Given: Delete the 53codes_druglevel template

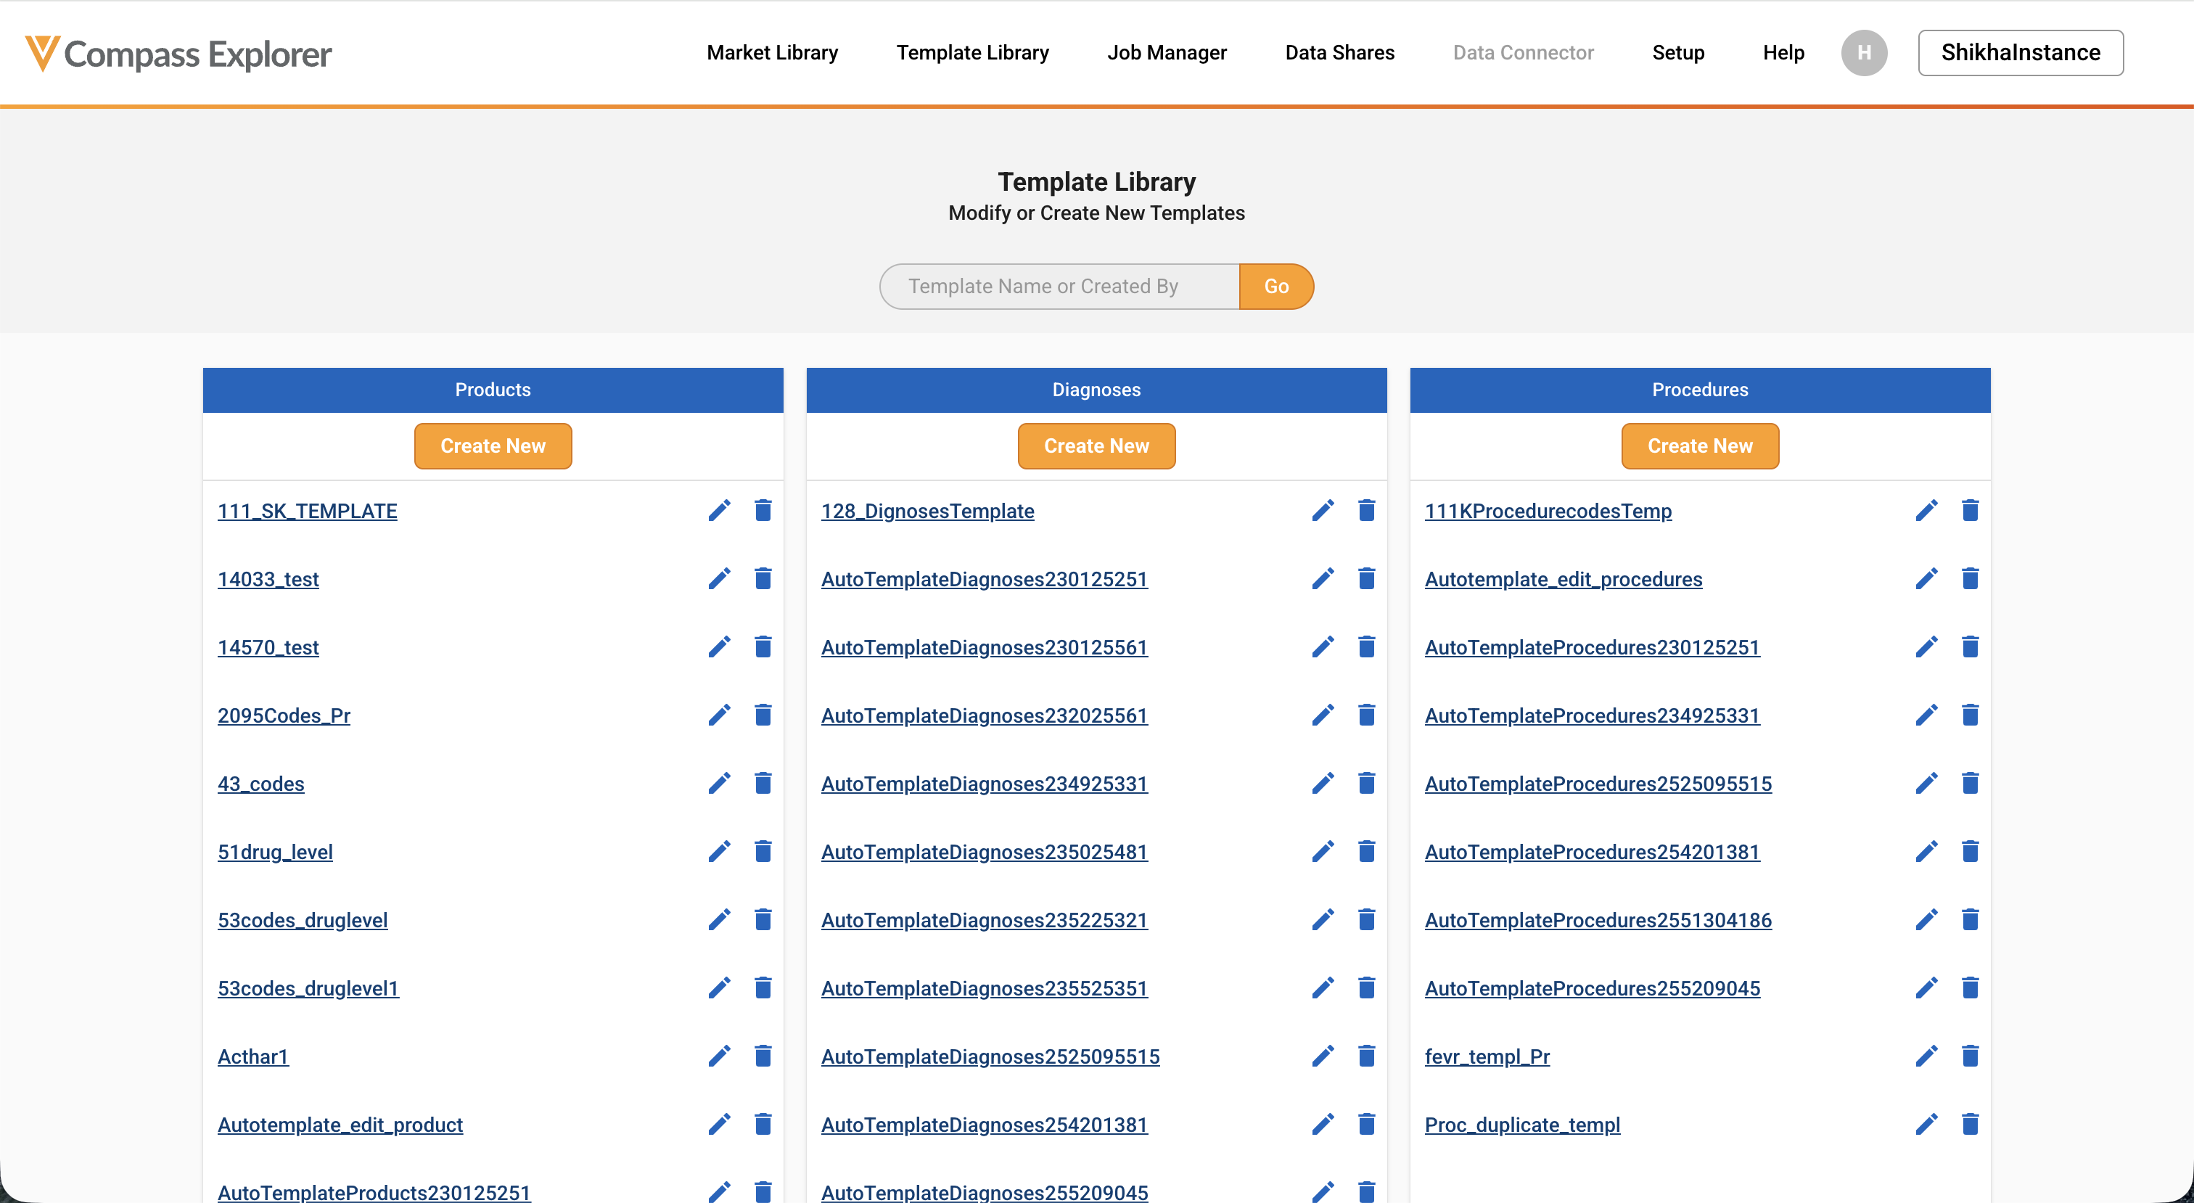Looking at the screenshot, I should coord(763,919).
